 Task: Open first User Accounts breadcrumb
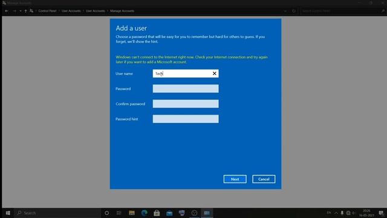pyautogui.click(x=71, y=11)
